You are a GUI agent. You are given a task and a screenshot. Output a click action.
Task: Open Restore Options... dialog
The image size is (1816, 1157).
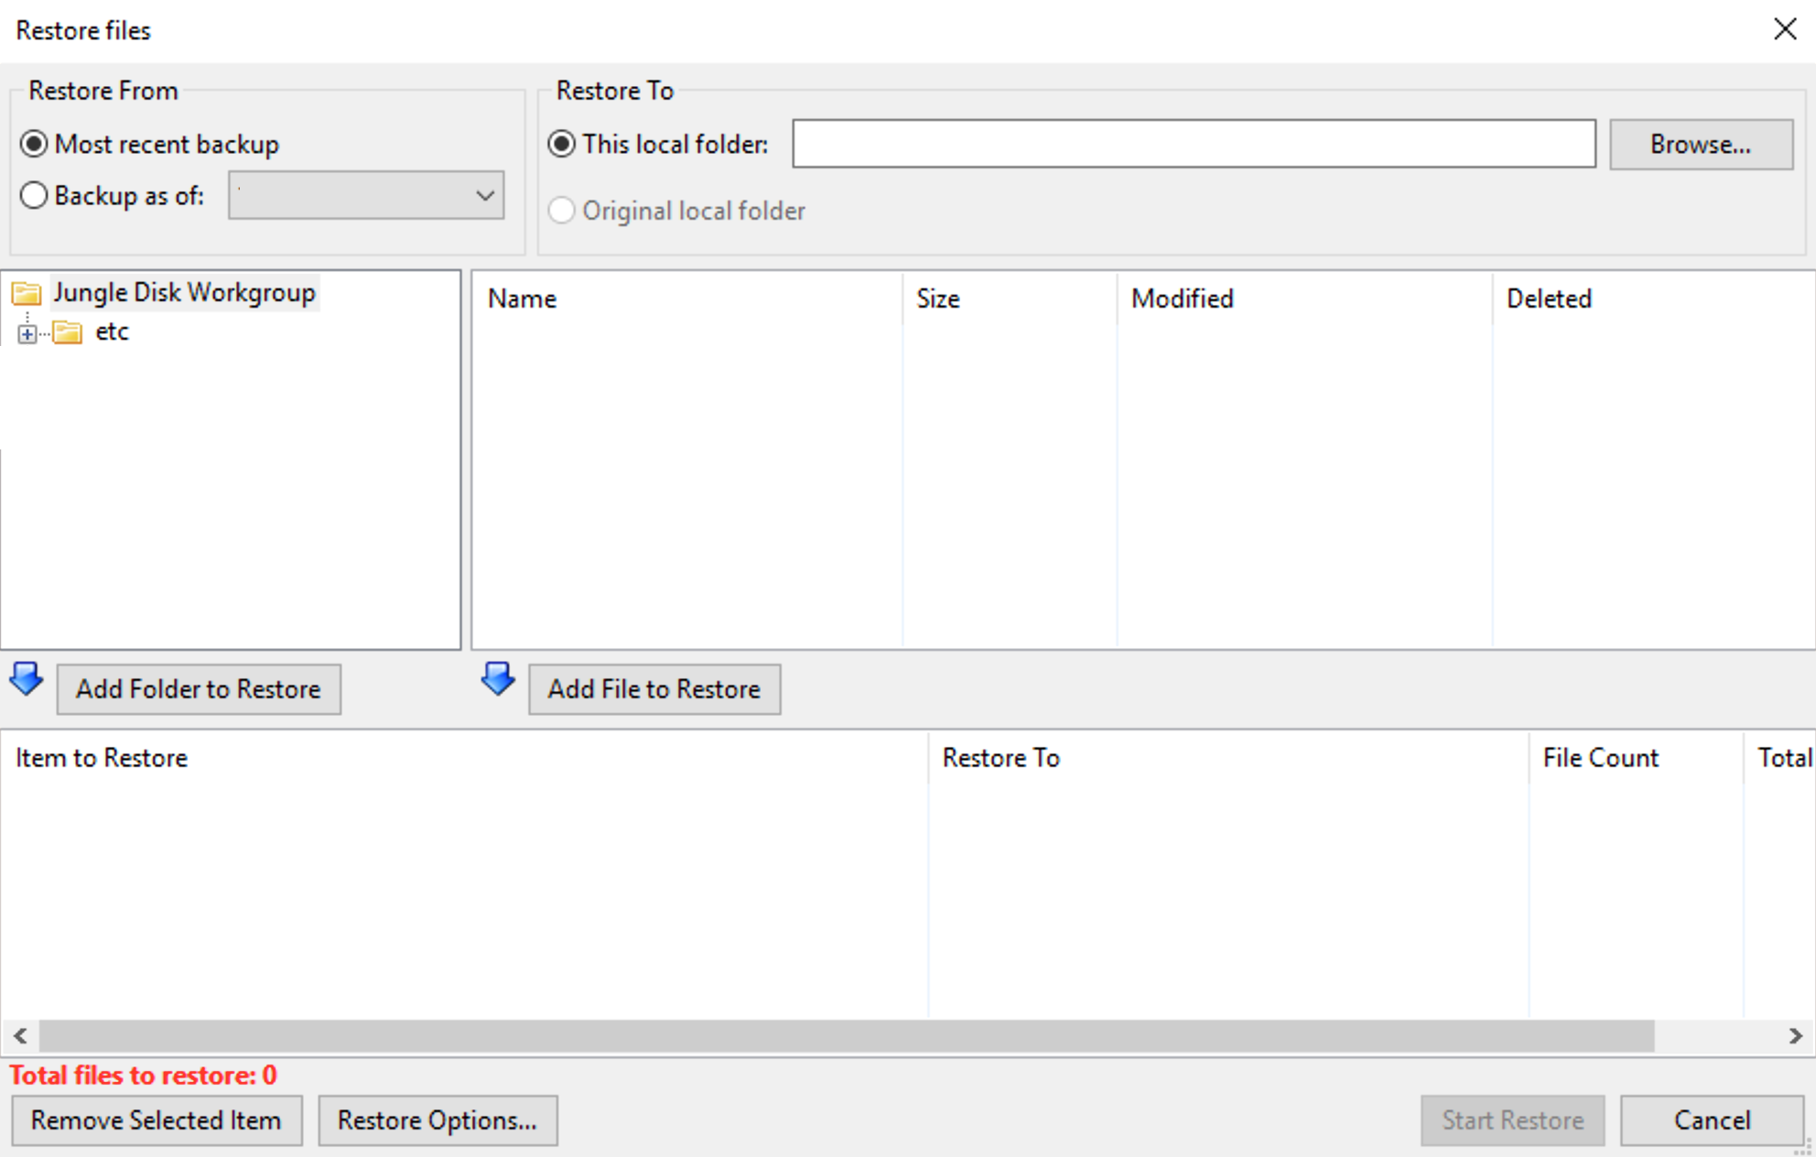pos(438,1120)
